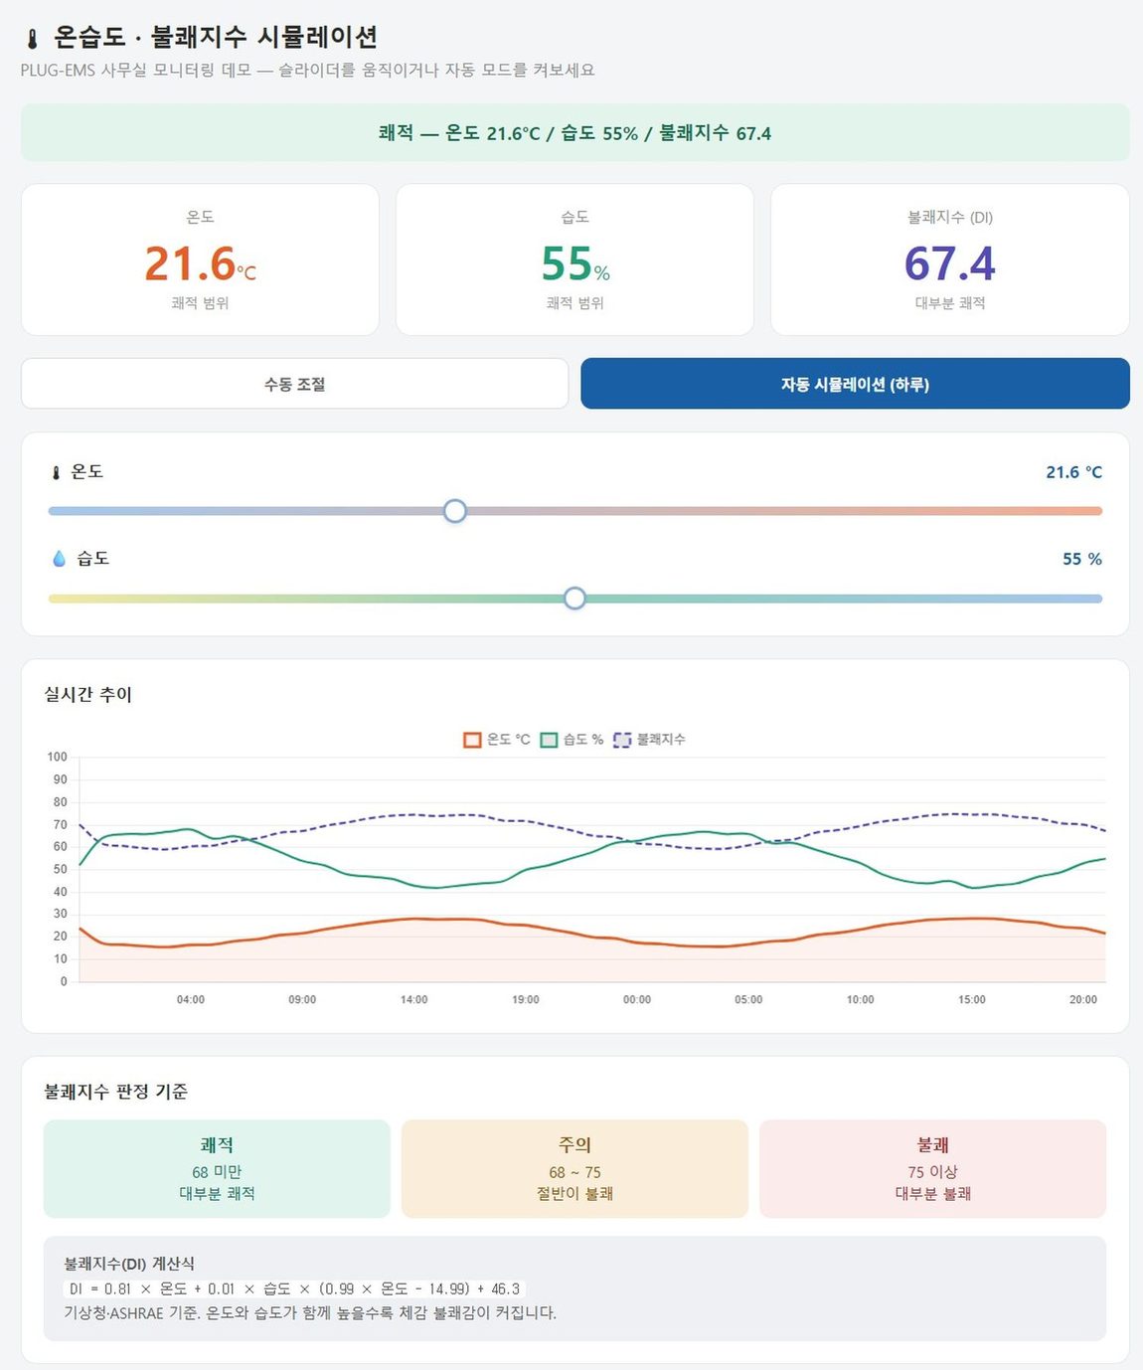Click the 습도 slider handle

pos(574,599)
